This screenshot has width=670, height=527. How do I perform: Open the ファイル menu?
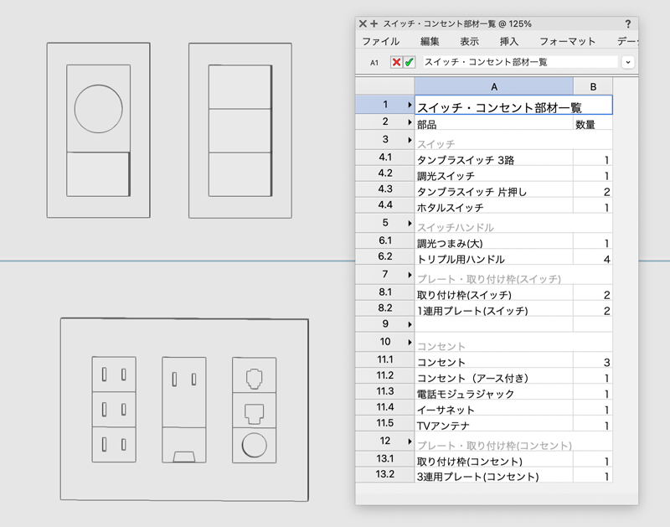coord(381,41)
